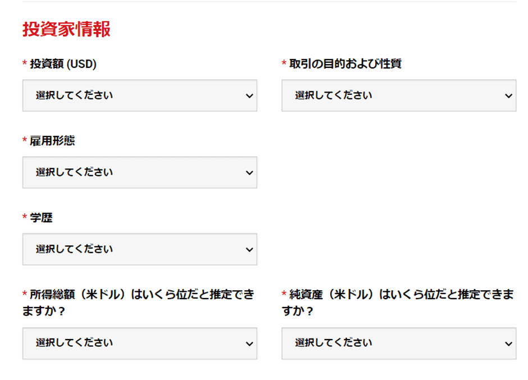
Task: Click the 取引の目的および性質 field label
Action: 345,63
